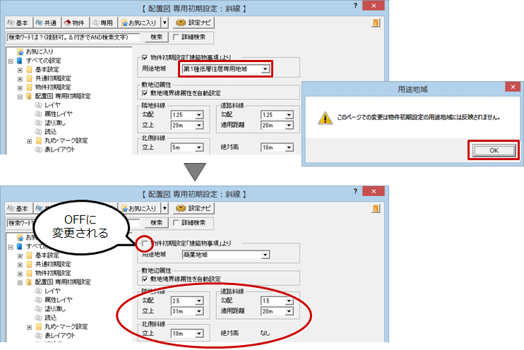The height and width of the screenshot is (350, 524).
Task: Uncheck the checked 物件初期設定「建築物事項」より checkbox
Action: tap(145, 57)
